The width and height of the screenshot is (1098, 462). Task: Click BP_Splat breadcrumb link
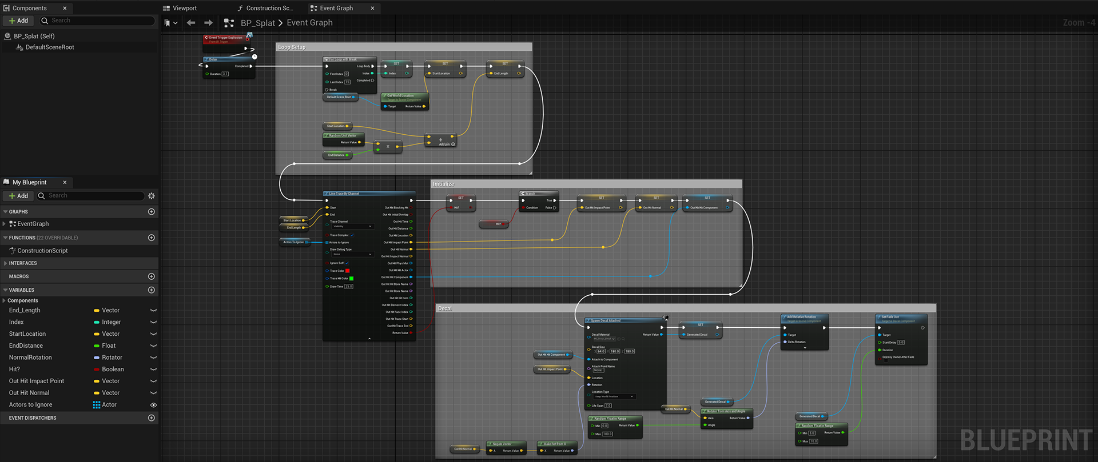point(258,23)
